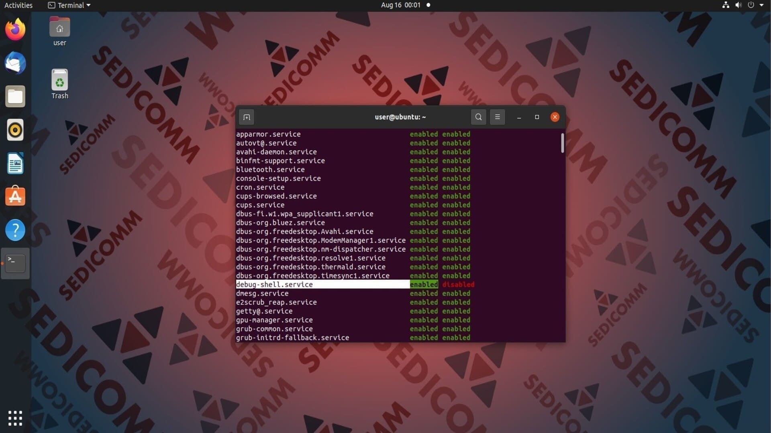Click the red disabled status text
Screen dimensions: 771x433
(458, 284)
